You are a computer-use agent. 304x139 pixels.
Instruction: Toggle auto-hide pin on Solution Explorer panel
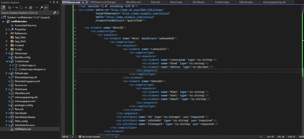[x=53, y=2]
